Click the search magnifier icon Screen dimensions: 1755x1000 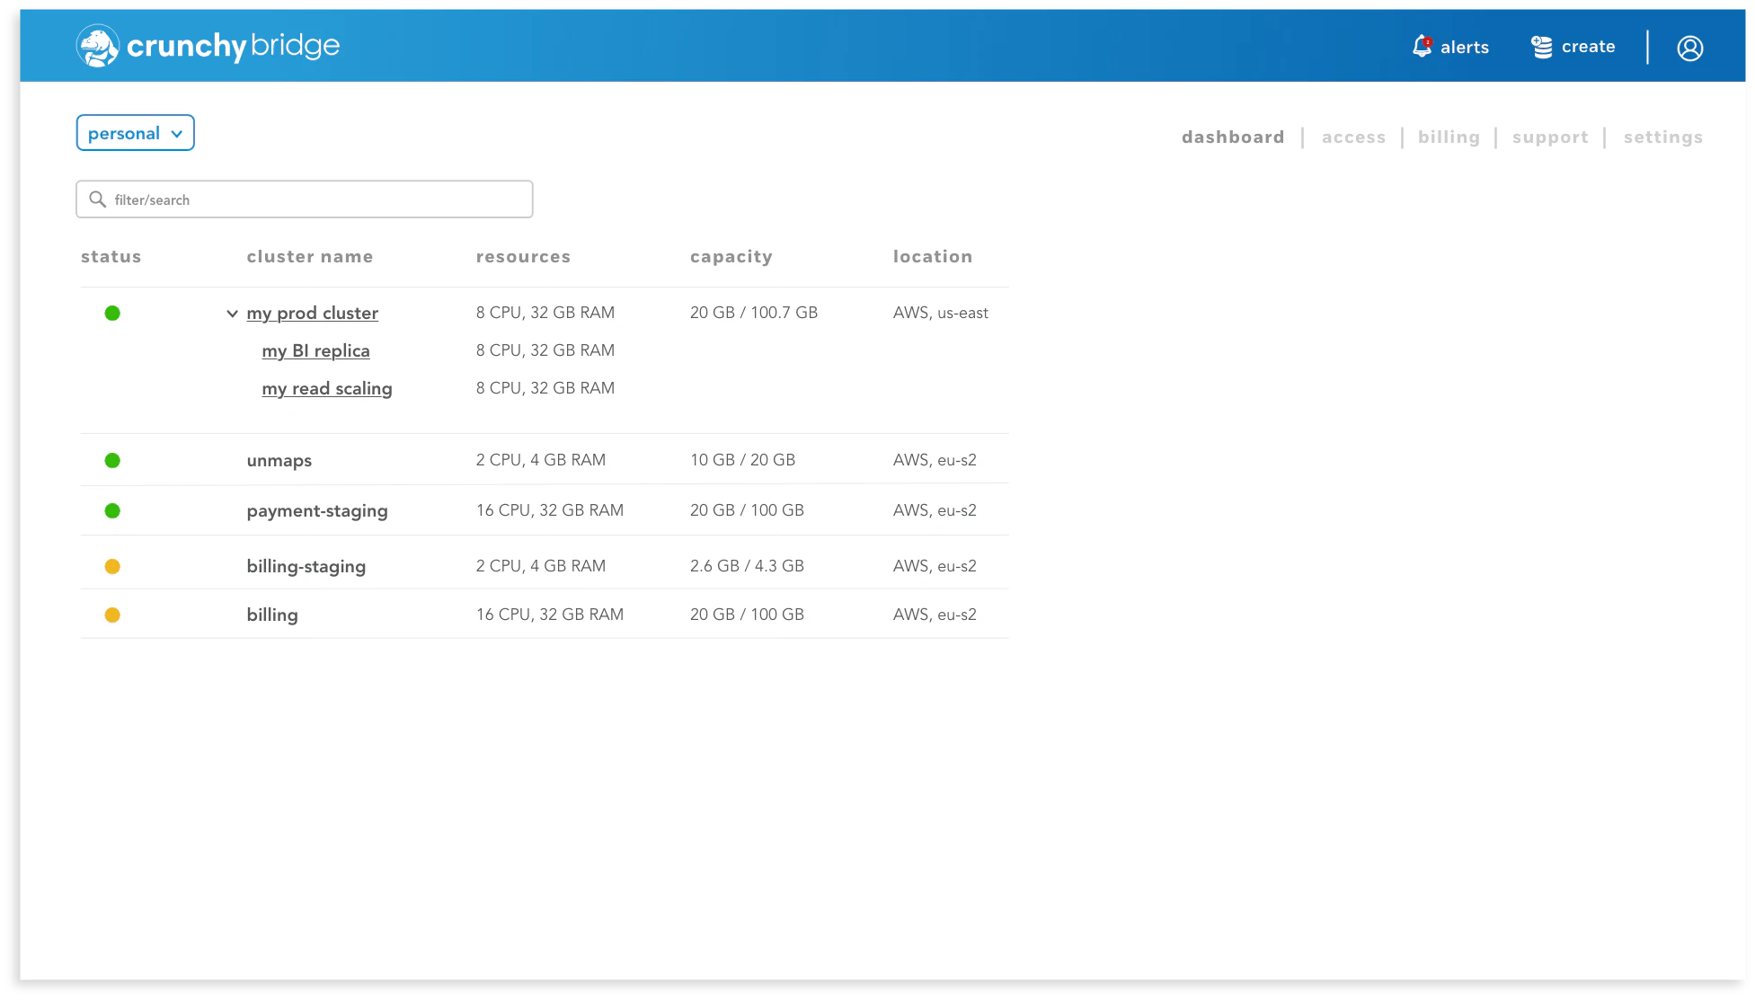tap(98, 199)
